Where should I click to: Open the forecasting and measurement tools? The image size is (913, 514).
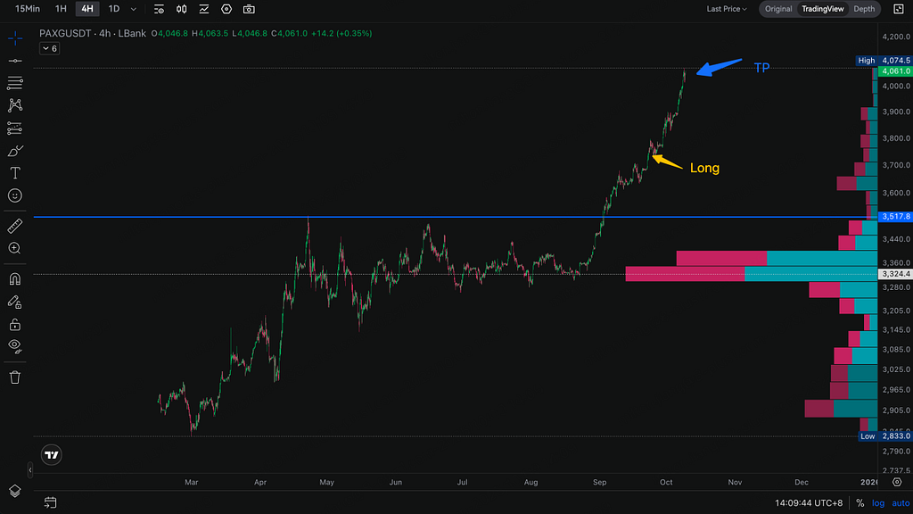click(15, 128)
